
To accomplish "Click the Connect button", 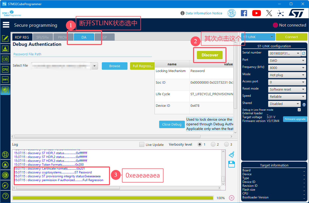I will click(292, 37).
